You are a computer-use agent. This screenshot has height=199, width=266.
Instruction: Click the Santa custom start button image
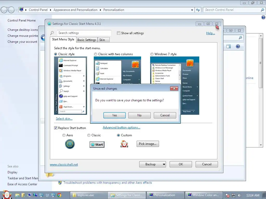point(124,144)
